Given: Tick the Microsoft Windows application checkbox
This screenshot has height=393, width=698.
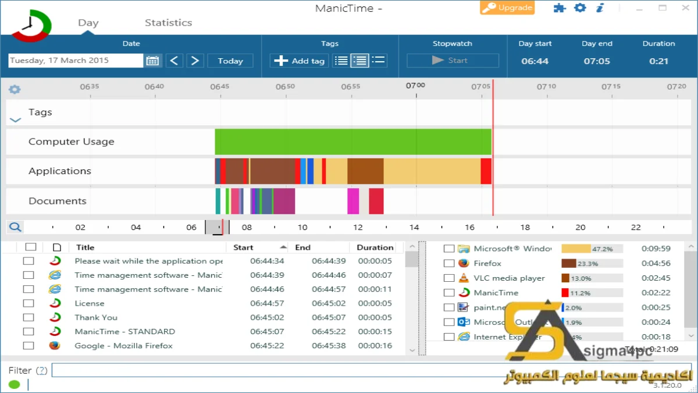Looking at the screenshot, I should coord(448,249).
